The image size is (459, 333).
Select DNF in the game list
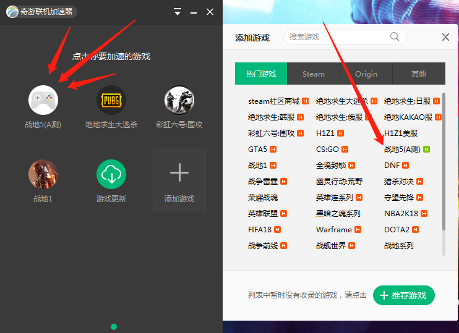[392, 166]
